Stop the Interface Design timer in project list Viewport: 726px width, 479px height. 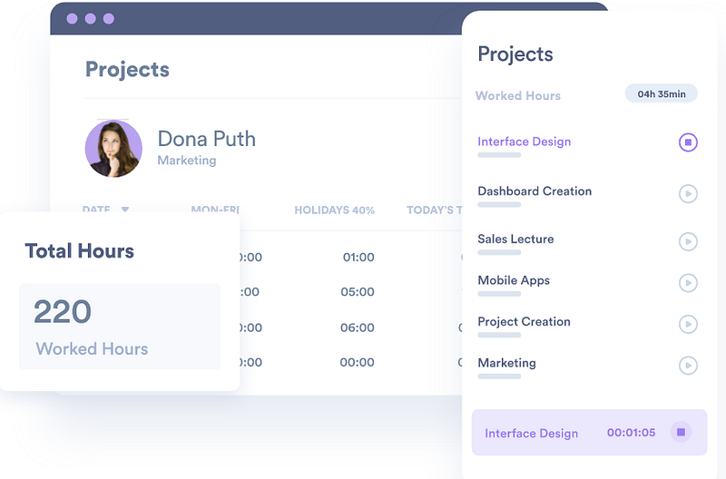coord(688,142)
